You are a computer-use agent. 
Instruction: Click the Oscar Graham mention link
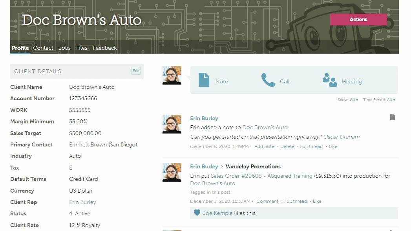click(341, 137)
